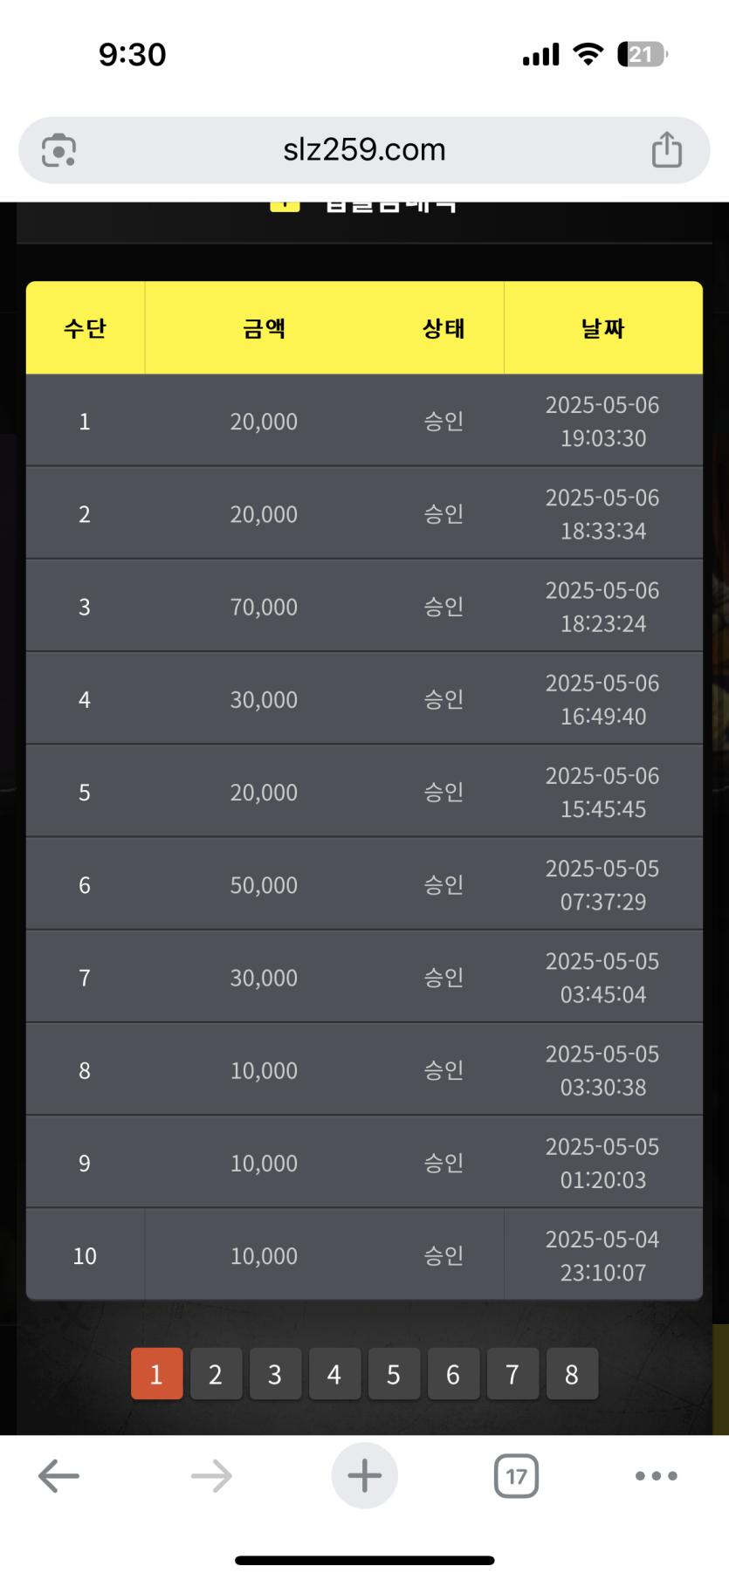Viewport: 729px width, 1580px height.
Task: Go to page 2 of the list
Action: point(216,1374)
